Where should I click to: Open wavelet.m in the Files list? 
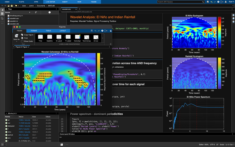click(x=14, y=21)
